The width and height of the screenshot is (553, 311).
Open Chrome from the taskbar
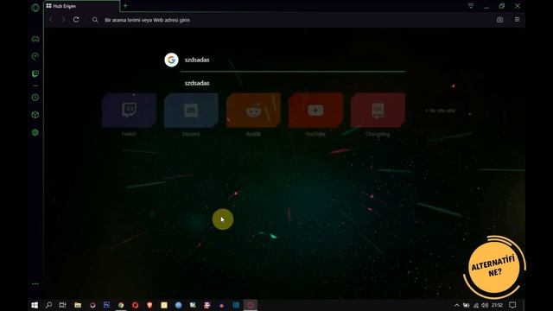click(x=121, y=305)
